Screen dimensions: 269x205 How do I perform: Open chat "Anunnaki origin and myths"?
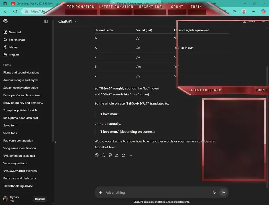[x=21, y=80]
